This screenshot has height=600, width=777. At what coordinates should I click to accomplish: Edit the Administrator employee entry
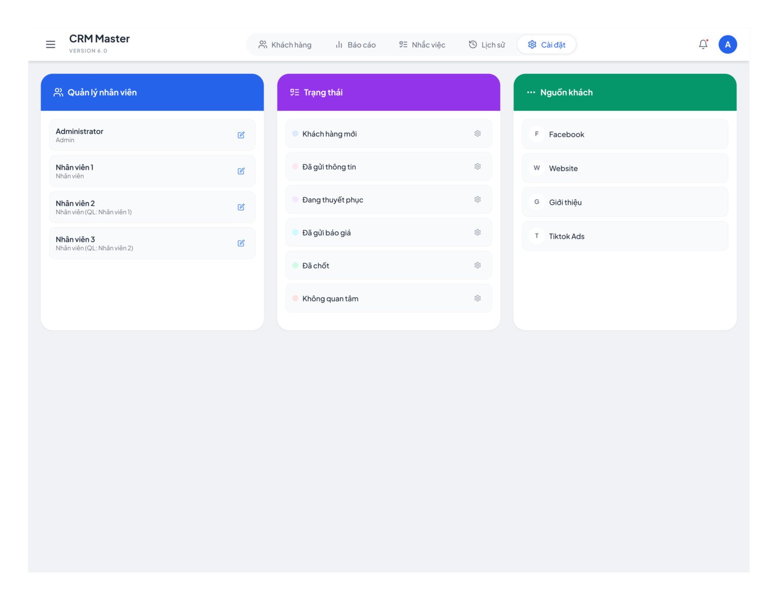241,135
